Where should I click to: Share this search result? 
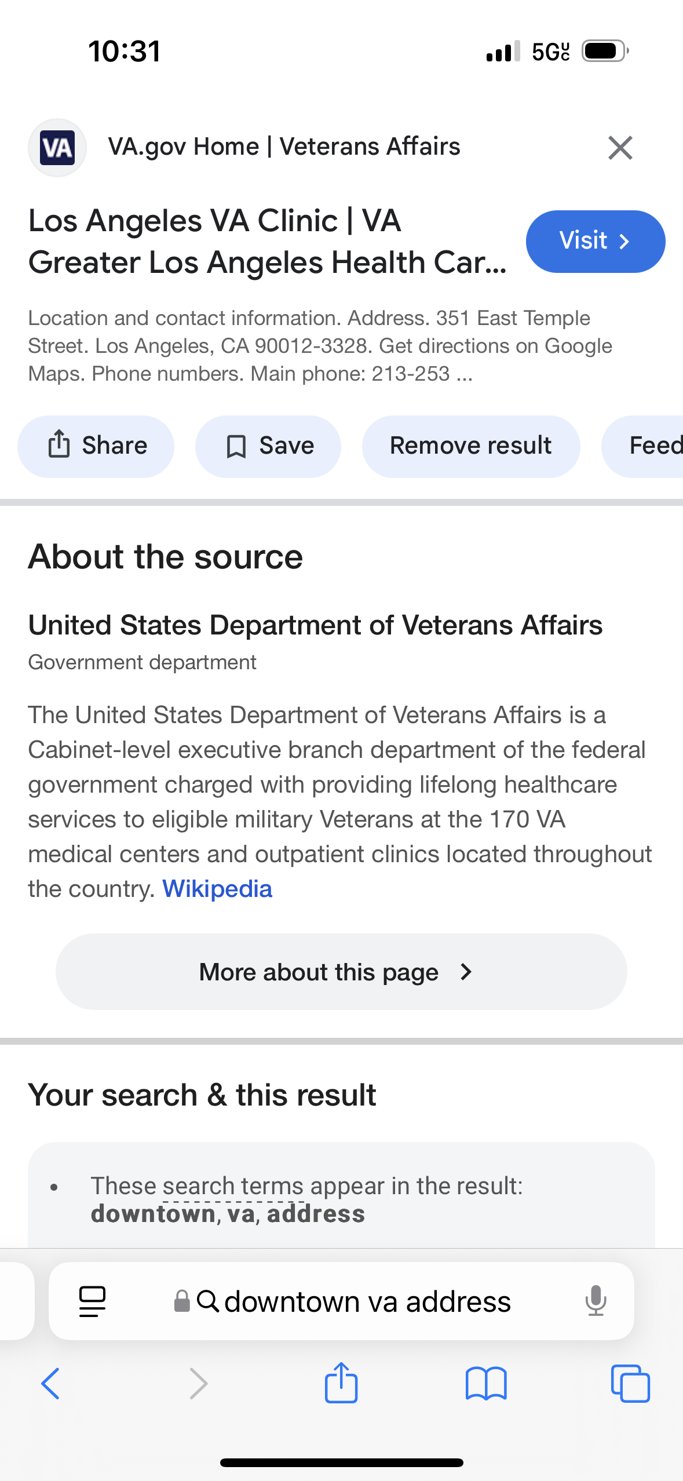coord(96,446)
